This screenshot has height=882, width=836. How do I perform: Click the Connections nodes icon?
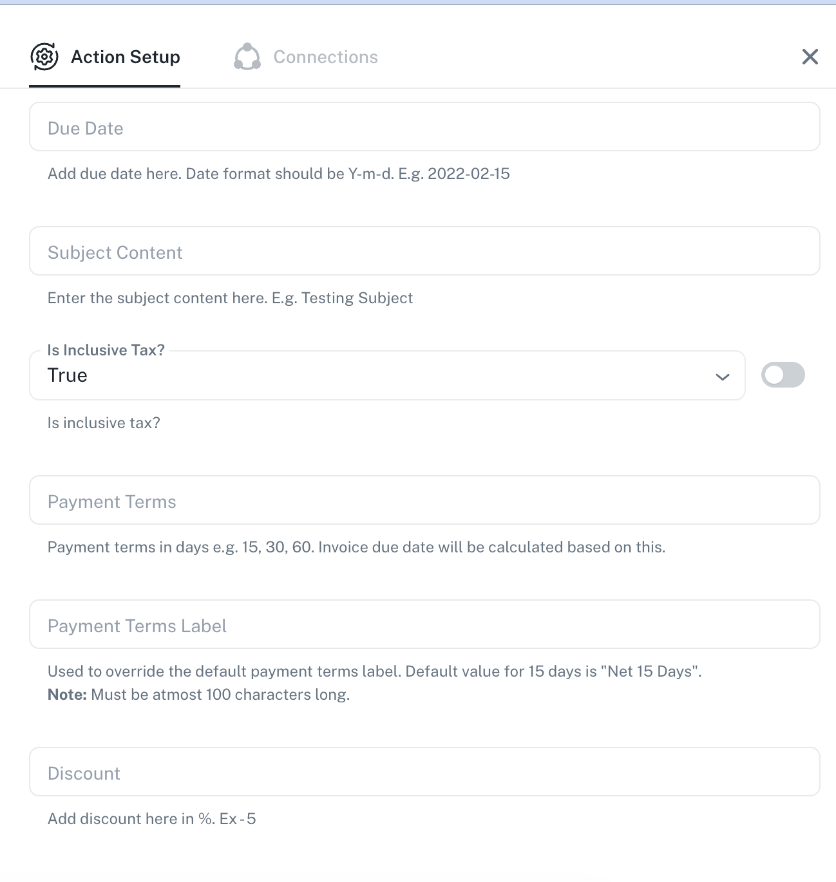point(247,57)
